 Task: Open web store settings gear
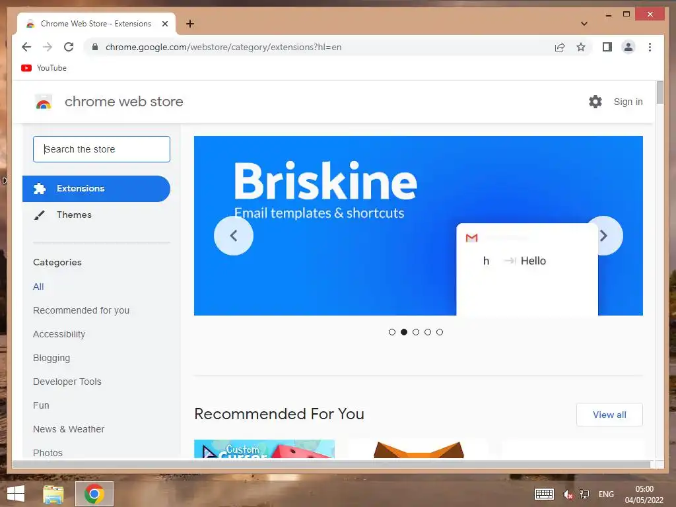[x=595, y=102]
